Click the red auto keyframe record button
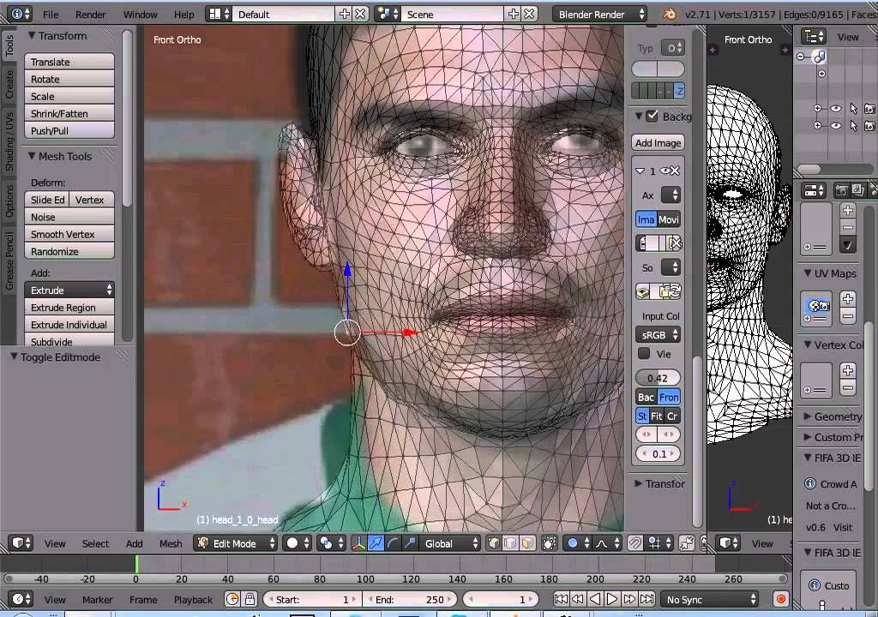Image resolution: width=878 pixels, height=617 pixels. (x=780, y=599)
